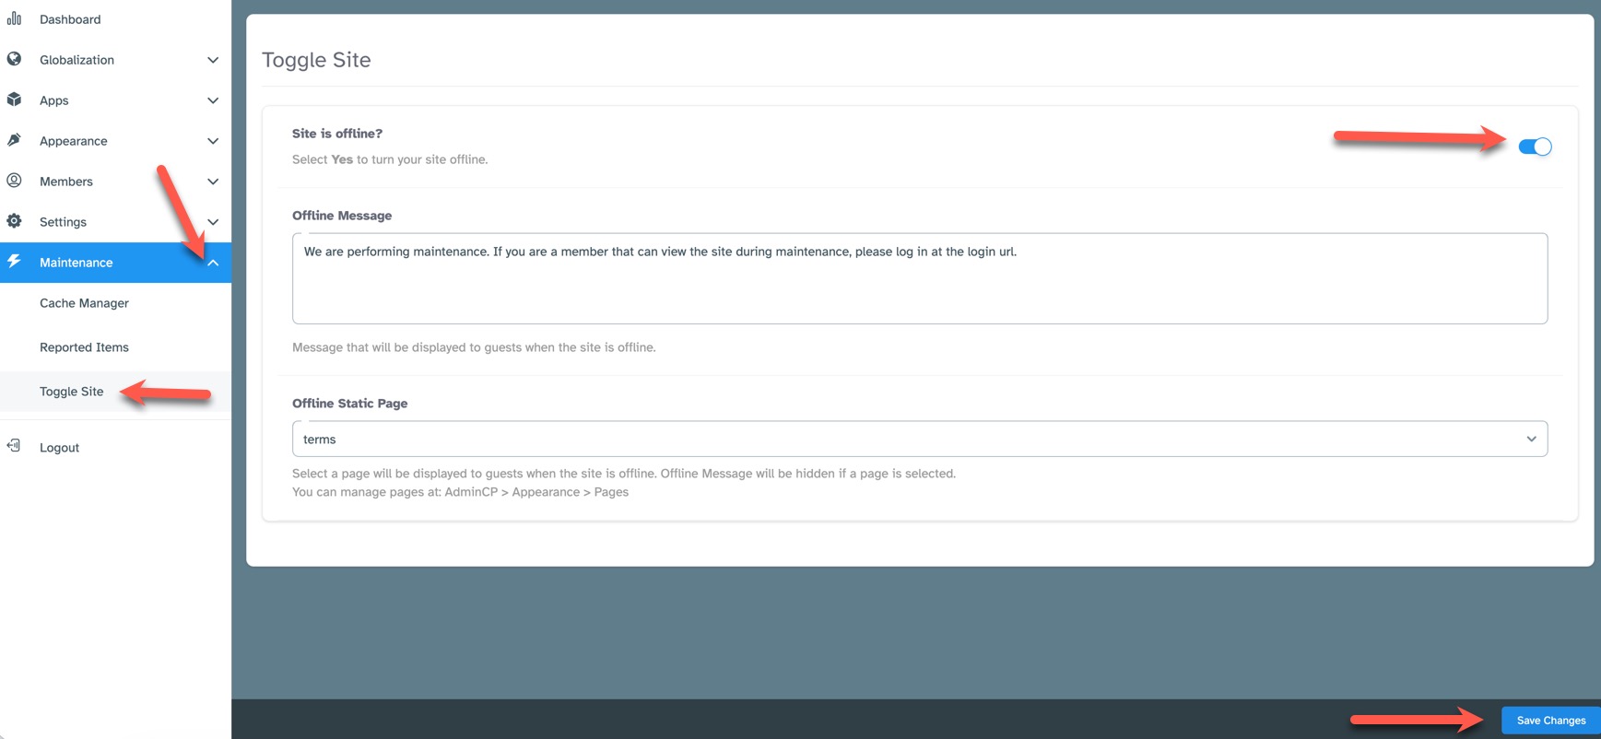Screen dimensions: 1601x739
Task: Click the Members user icon
Action: pos(14,181)
